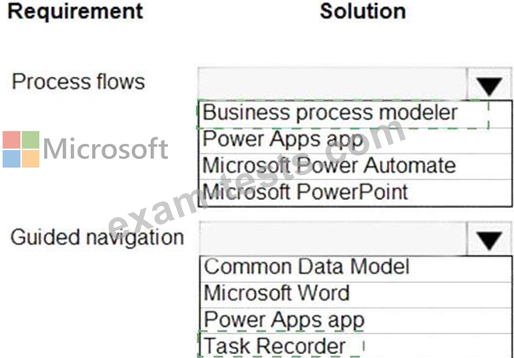Select Microsoft Power Automate option
The height and width of the screenshot is (358, 514).
click(329, 166)
